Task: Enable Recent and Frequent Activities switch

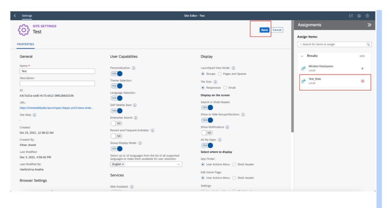Action: tap(116, 136)
